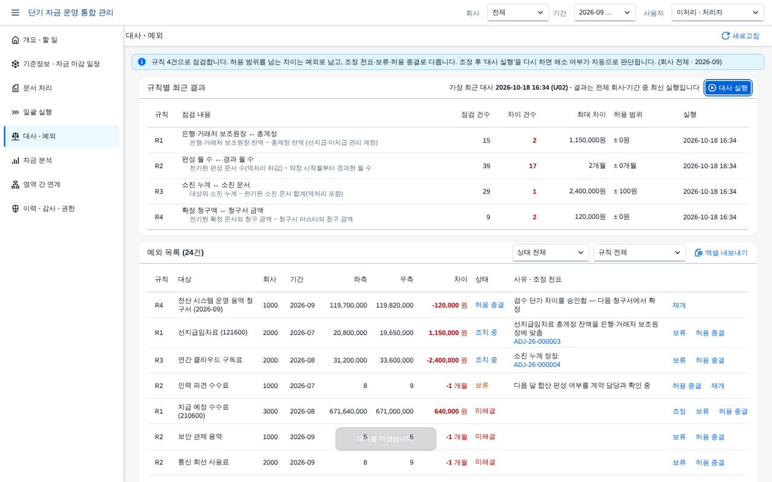This screenshot has height=482, width=772.
Task: Click the refresh icon next to 새로고침
Action: pos(726,36)
